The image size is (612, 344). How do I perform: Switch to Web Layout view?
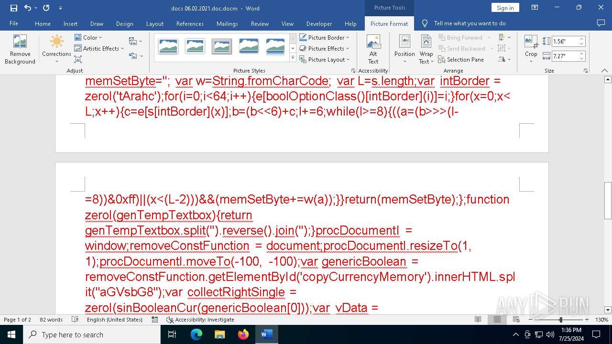[x=517, y=320]
